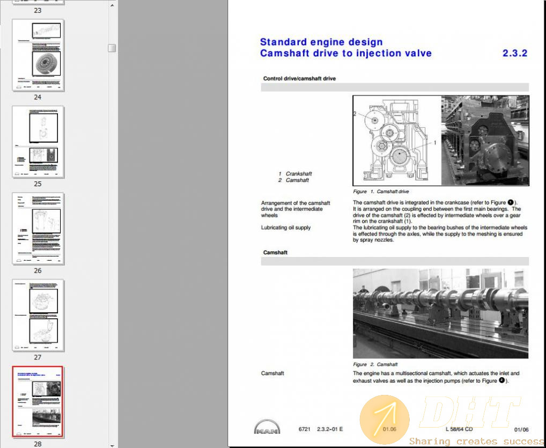546x448 pixels.
Task: Click the footer number 6721
Action: (304, 429)
